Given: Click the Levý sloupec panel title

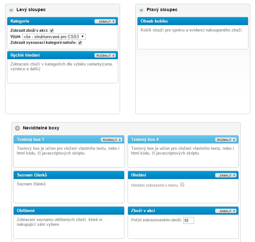Looking at the screenshot, I should tap(31, 10).
